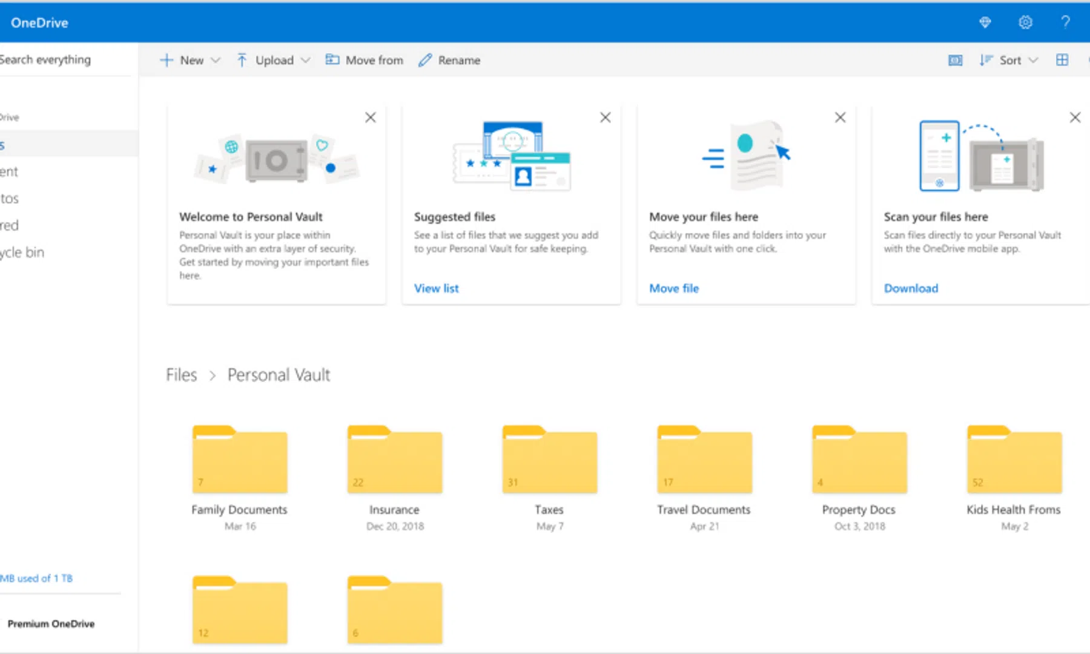Click the Kids Health Froms name label

click(1014, 510)
